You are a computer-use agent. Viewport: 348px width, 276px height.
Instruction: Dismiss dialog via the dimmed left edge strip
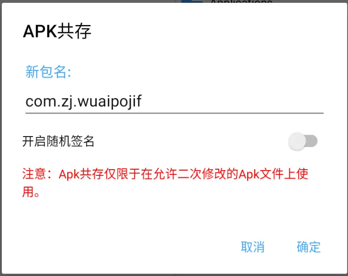[1, 138]
